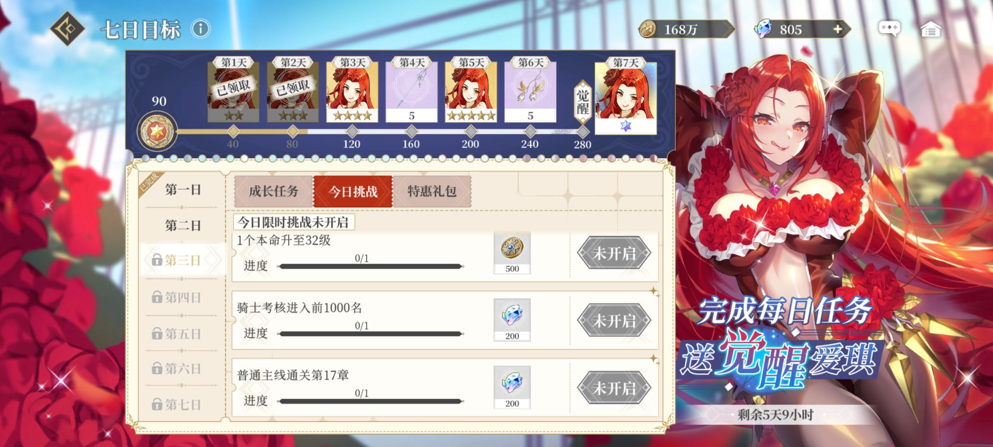This screenshot has width=993, height=447.
Task: Select 第二日 in the day list
Action: click(182, 225)
